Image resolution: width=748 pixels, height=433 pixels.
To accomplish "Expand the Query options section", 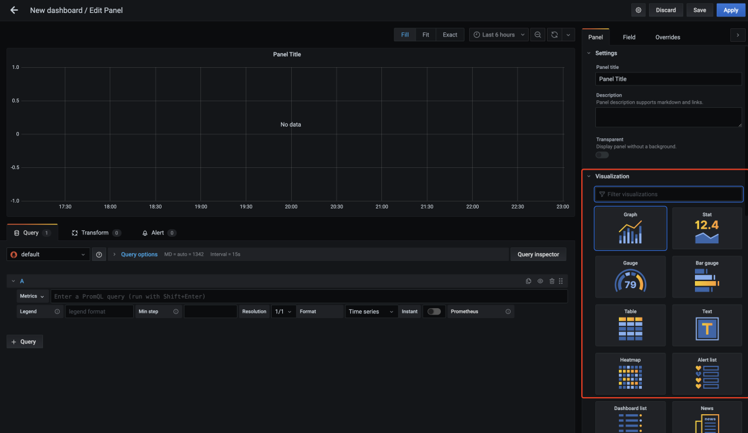I will coord(139,254).
